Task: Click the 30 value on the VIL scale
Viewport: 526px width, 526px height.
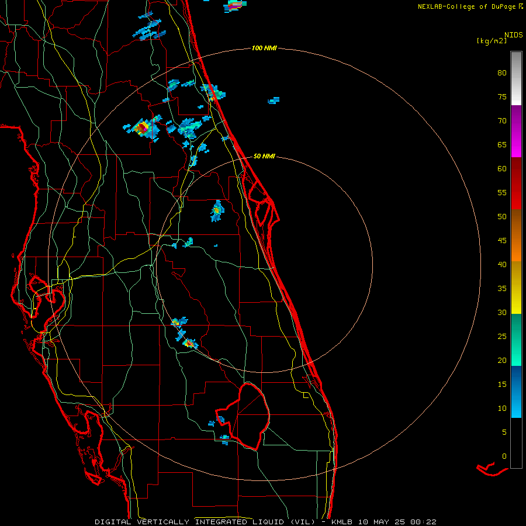Action: (x=502, y=312)
